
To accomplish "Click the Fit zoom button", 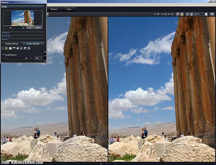I will (30, 28).
